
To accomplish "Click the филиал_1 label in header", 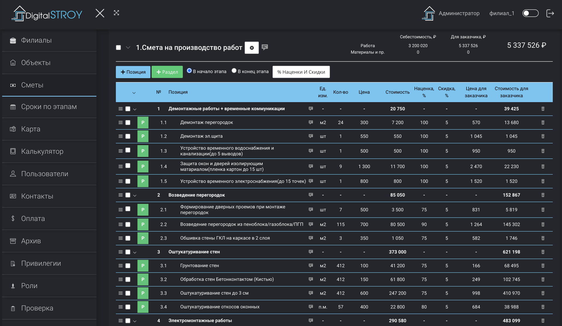I will coord(502,13).
